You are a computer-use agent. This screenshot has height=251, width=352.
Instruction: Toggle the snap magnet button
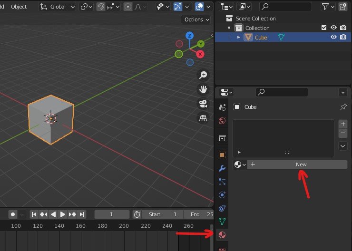pyautogui.click(x=101, y=7)
